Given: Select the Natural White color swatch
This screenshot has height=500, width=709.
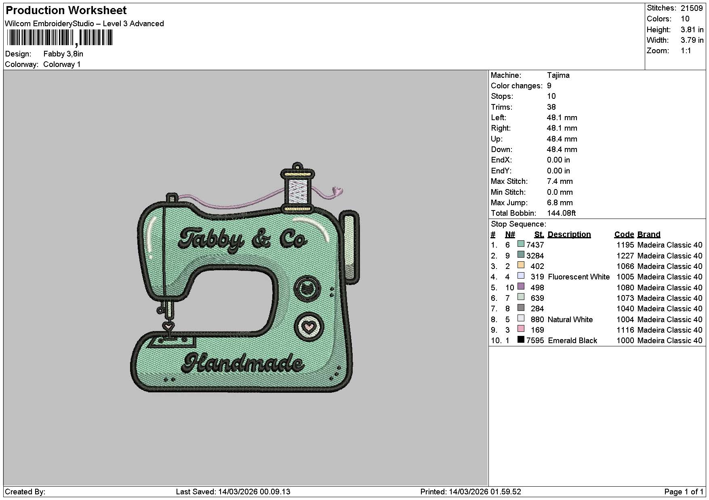Looking at the screenshot, I should point(521,318).
